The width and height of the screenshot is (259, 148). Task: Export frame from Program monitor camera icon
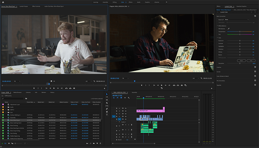point(182,85)
